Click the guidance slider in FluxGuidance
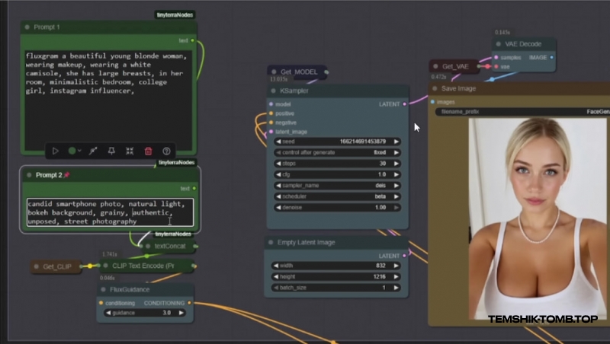This screenshot has width=610, height=344. pos(144,313)
